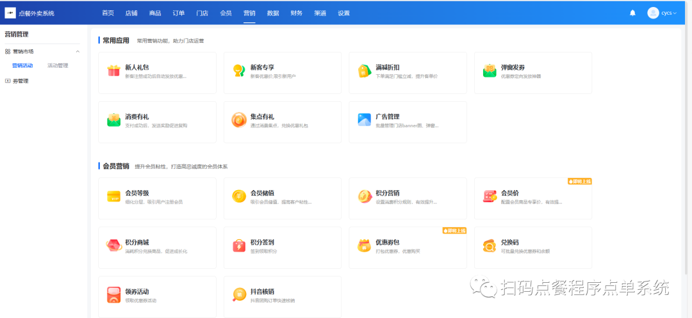Click the 兑换码 card

(532, 246)
